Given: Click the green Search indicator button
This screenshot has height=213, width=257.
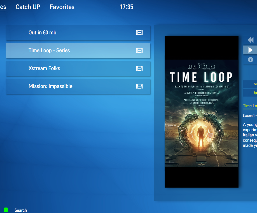Looking at the screenshot, I should tap(6, 210).
